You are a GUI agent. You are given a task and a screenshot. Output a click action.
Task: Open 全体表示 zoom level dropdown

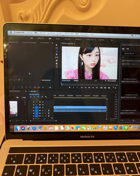(78, 81)
